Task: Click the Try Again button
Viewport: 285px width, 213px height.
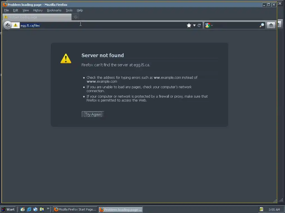Action: [x=93, y=114]
